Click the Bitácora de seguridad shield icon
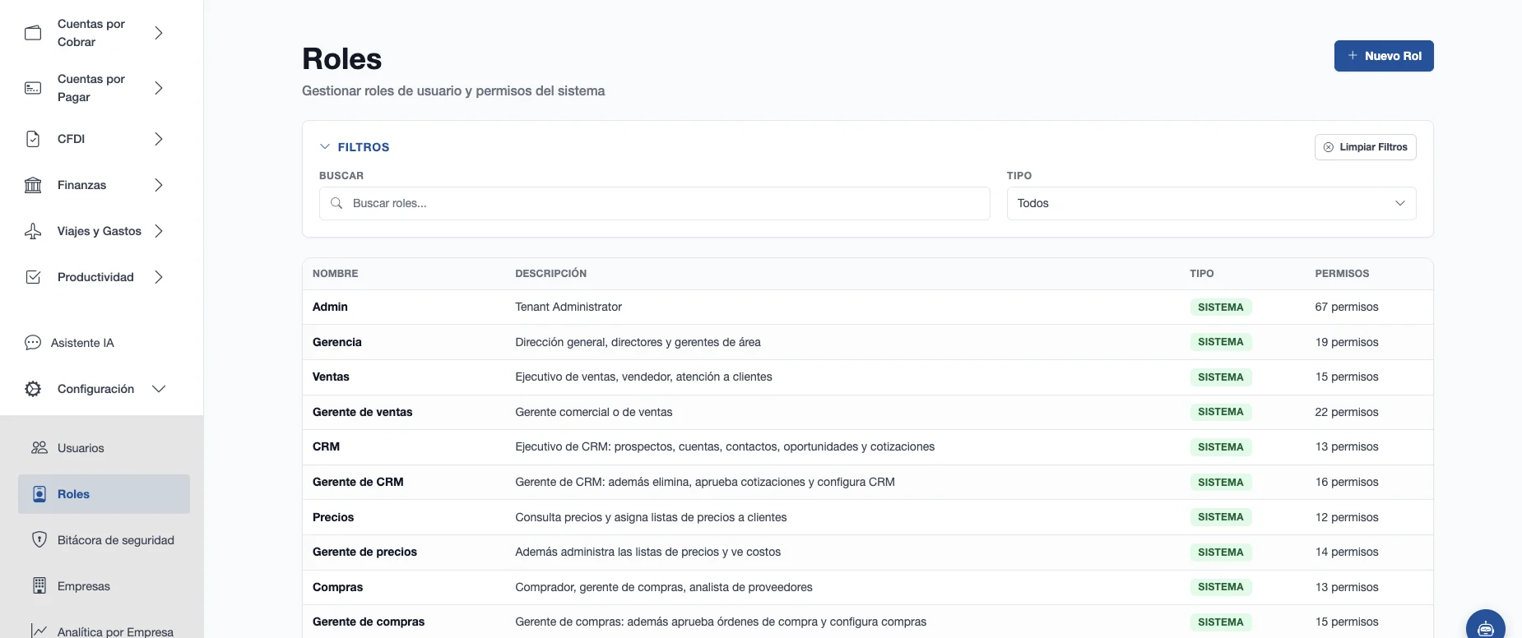The image size is (1522, 638). coord(39,540)
